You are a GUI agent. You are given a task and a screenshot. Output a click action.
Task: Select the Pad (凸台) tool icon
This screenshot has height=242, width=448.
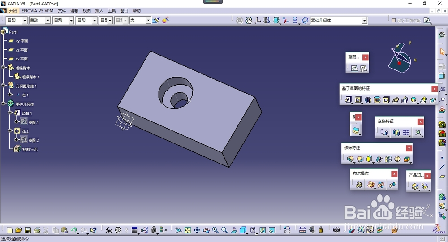pyautogui.click(x=348, y=100)
